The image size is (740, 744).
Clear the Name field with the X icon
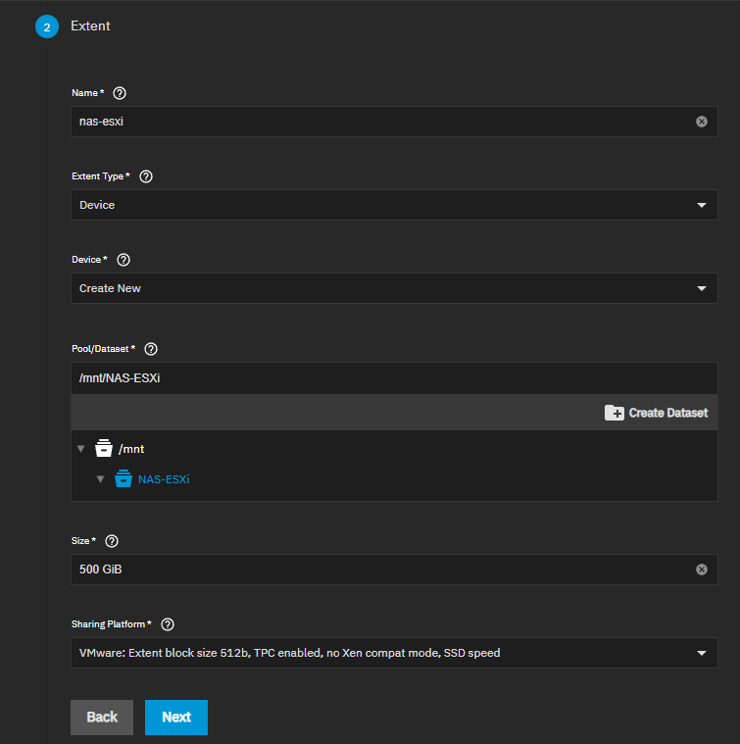[702, 122]
